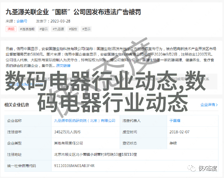Screen dimensions: 224x178
Task: Click the 相关企业信息 section heading
Action: point(17,105)
